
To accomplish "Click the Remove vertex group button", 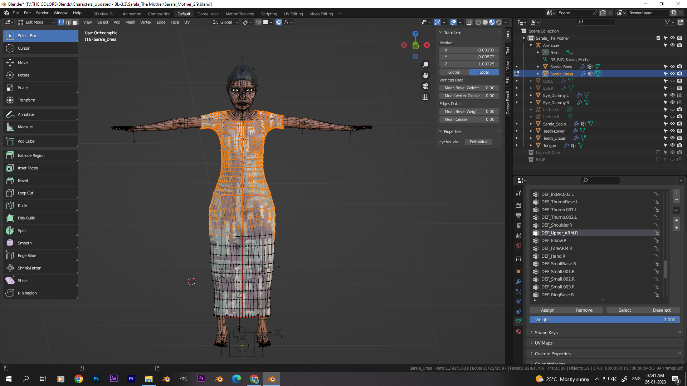I will [x=584, y=310].
